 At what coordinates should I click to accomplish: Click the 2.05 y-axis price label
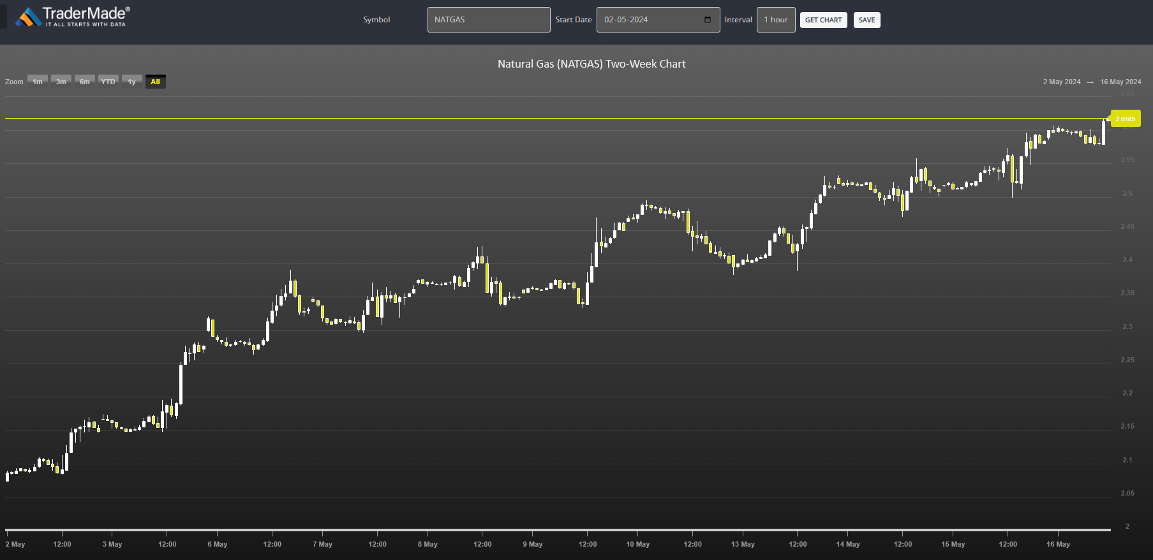pyautogui.click(x=1127, y=493)
